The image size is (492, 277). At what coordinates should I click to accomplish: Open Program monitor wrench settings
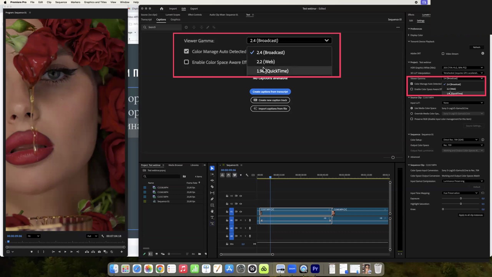[x=102, y=236]
